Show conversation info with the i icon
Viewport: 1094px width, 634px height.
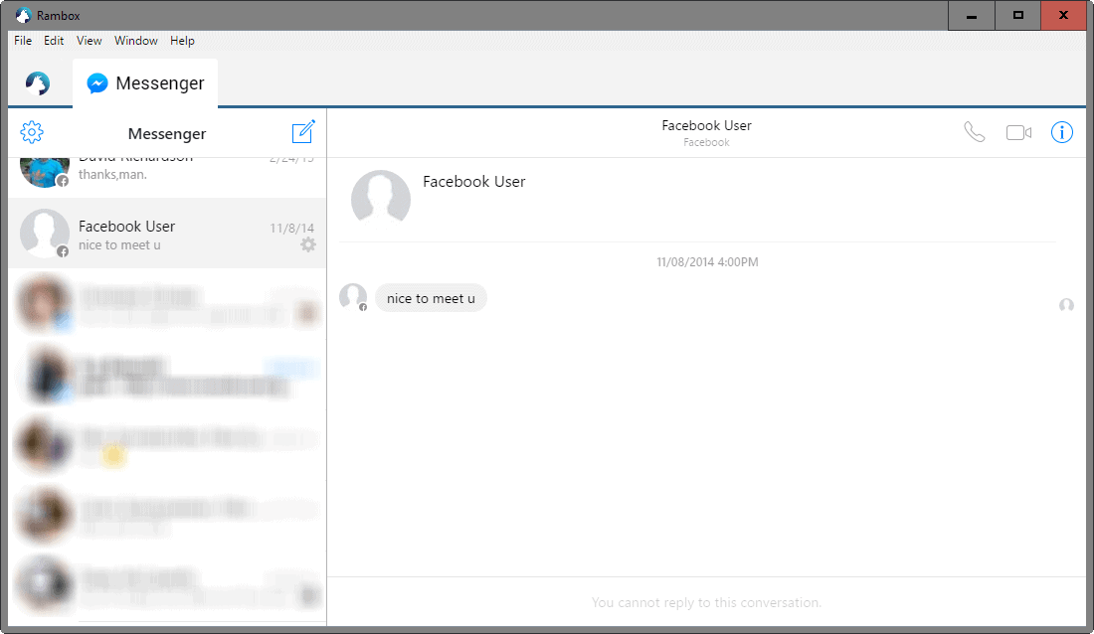click(x=1062, y=132)
